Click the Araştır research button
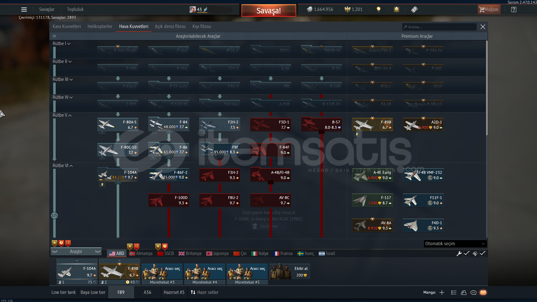 76,252
